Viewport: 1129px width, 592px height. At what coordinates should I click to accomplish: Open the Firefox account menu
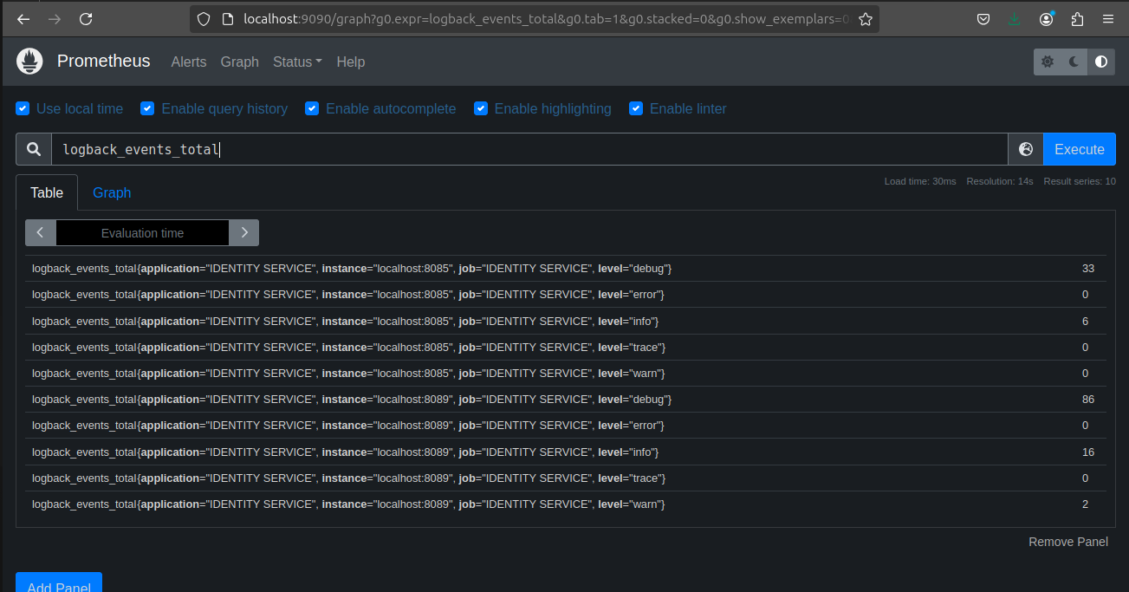pos(1046,19)
